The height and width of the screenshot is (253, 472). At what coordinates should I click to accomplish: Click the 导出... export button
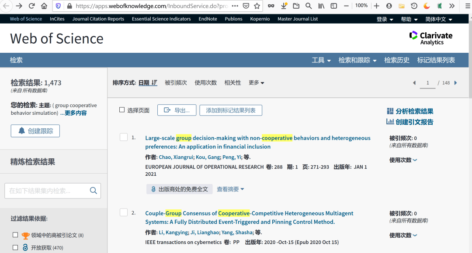pyautogui.click(x=177, y=110)
